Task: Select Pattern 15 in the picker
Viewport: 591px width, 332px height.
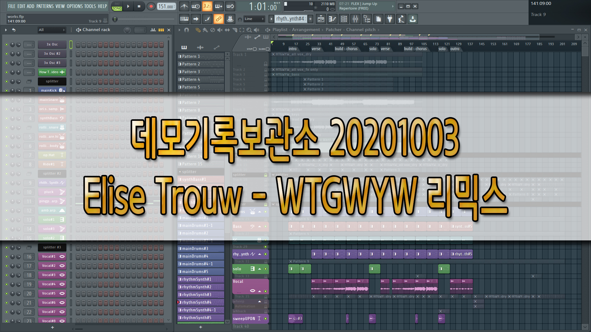Action: pyautogui.click(x=192, y=164)
